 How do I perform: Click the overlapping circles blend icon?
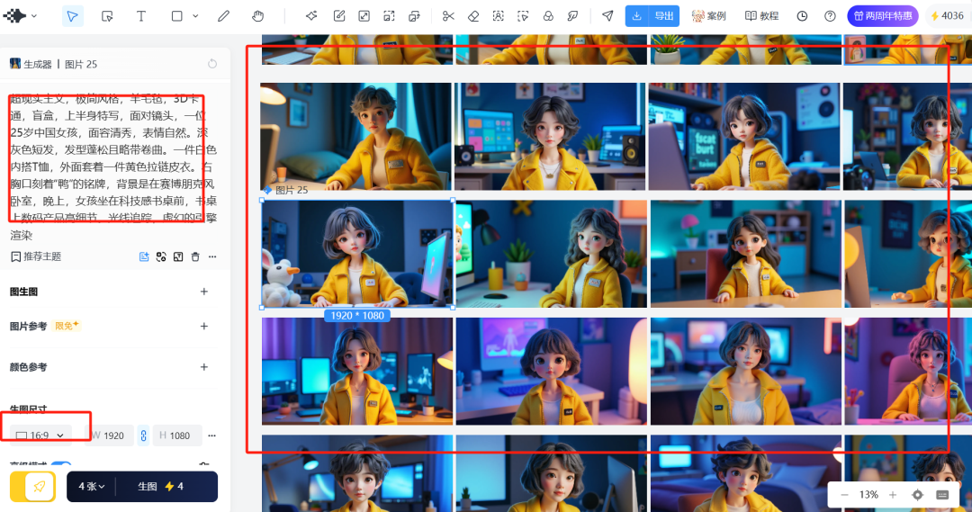click(x=548, y=16)
